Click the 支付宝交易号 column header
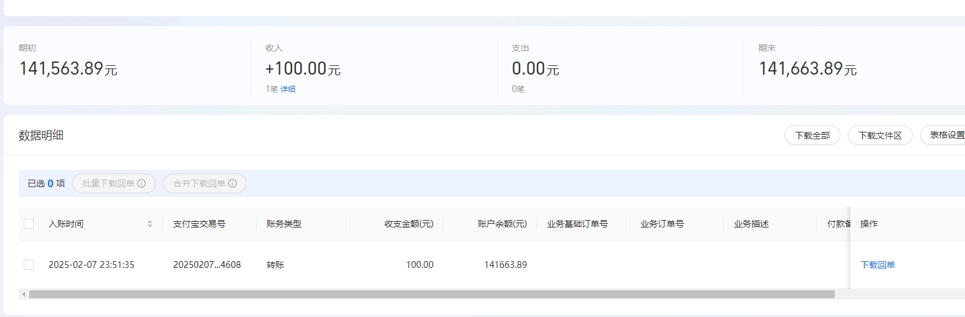The image size is (965, 317). [x=199, y=224]
